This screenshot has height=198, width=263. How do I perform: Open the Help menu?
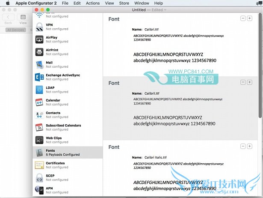pyautogui.click(x=159, y=3)
